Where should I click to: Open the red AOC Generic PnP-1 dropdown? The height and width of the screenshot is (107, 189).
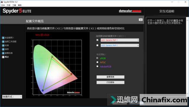tap(120, 40)
